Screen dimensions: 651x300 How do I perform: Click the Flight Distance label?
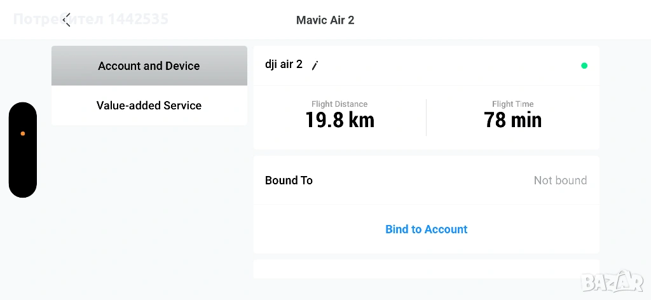[339, 104]
